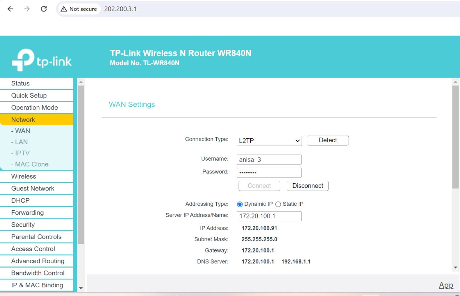Click the Disconnect button
The image size is (460, 296).
point(308,186)
